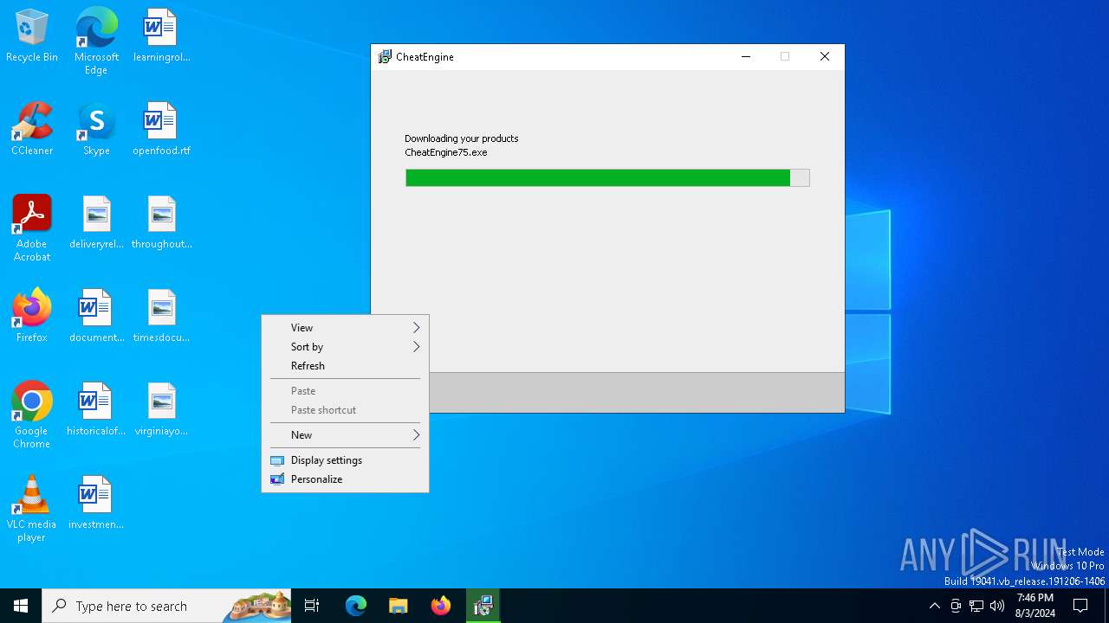Open the Action Center notifications icon
Viewport: 1109px width, 623px height.
pos(1080,606)
